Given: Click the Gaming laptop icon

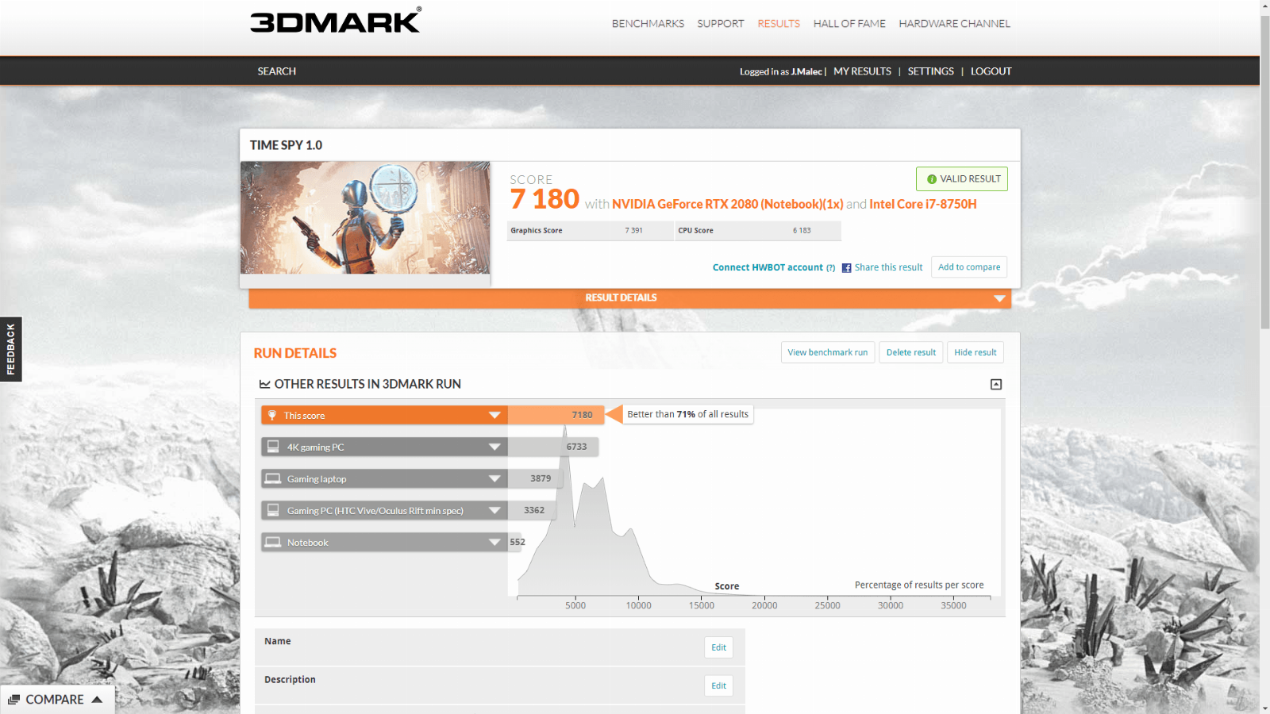Looking at the screenshot, I should coord(273,478).
